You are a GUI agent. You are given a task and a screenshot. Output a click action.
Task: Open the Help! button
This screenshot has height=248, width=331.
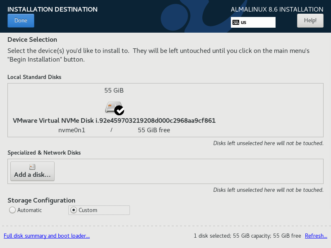310,21
